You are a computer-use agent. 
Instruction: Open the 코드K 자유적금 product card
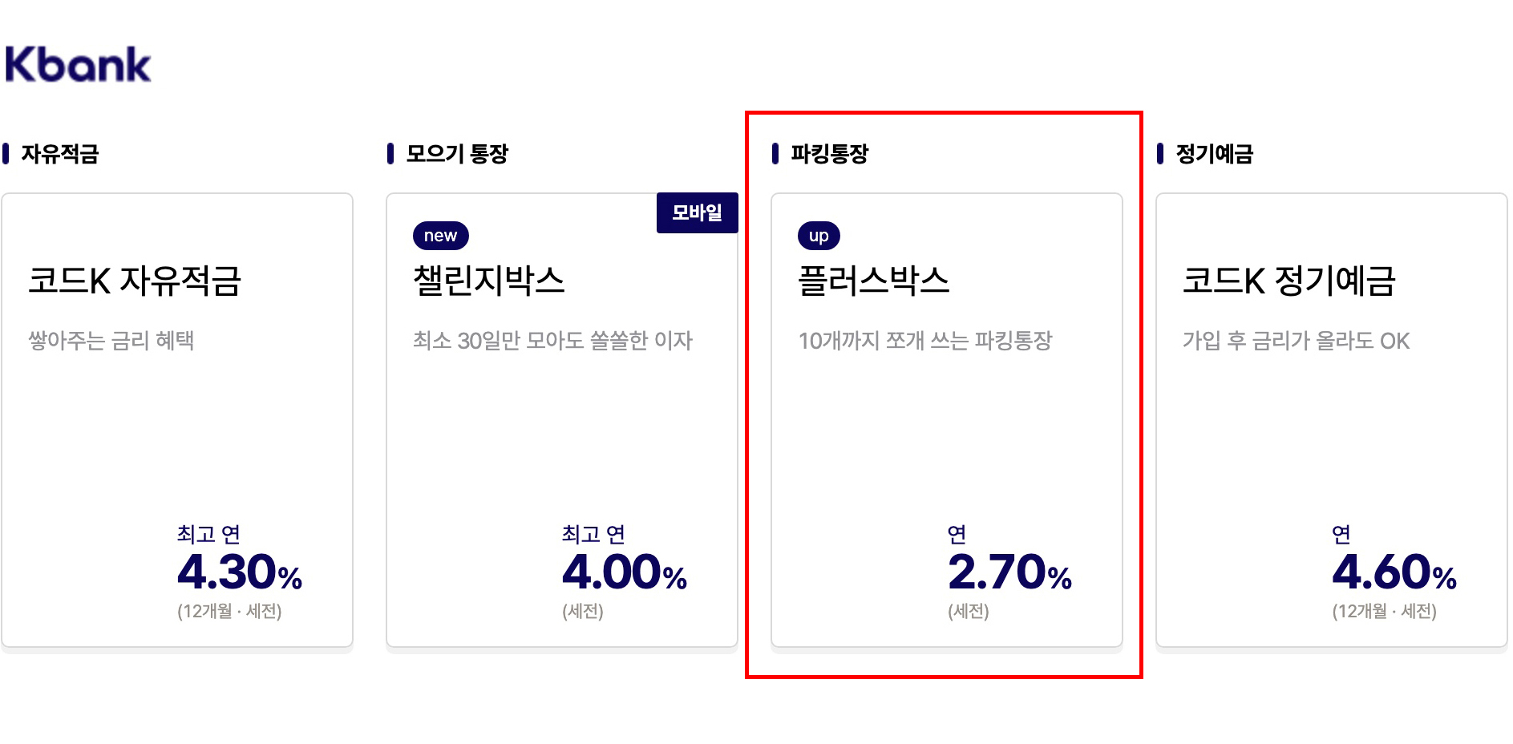tap(177, 417)
